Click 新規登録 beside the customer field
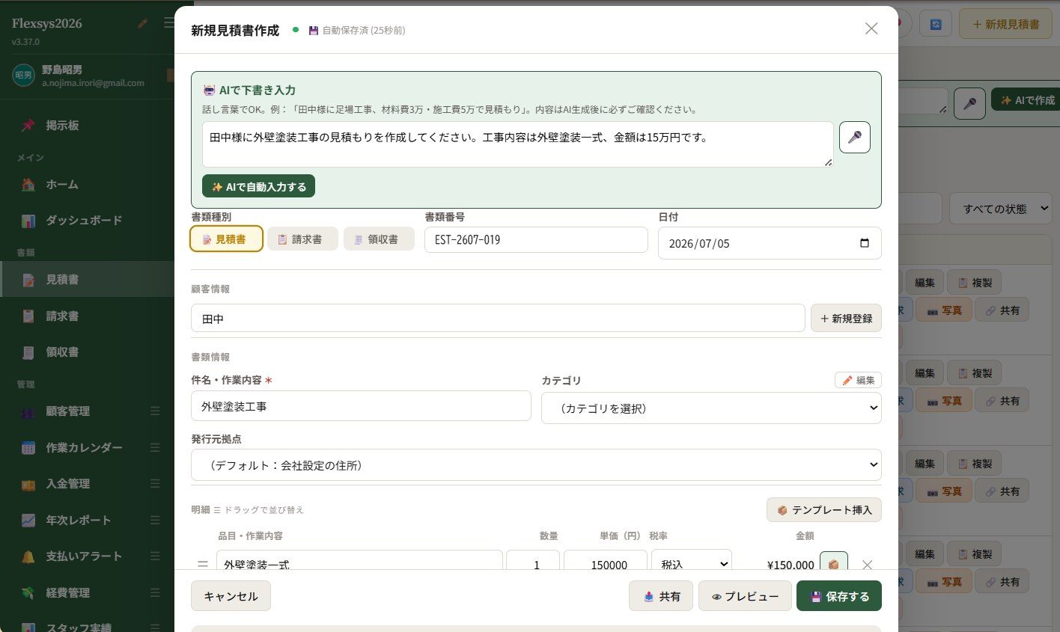Screen dimensions: 1060x632 click(x=846, y=318)
